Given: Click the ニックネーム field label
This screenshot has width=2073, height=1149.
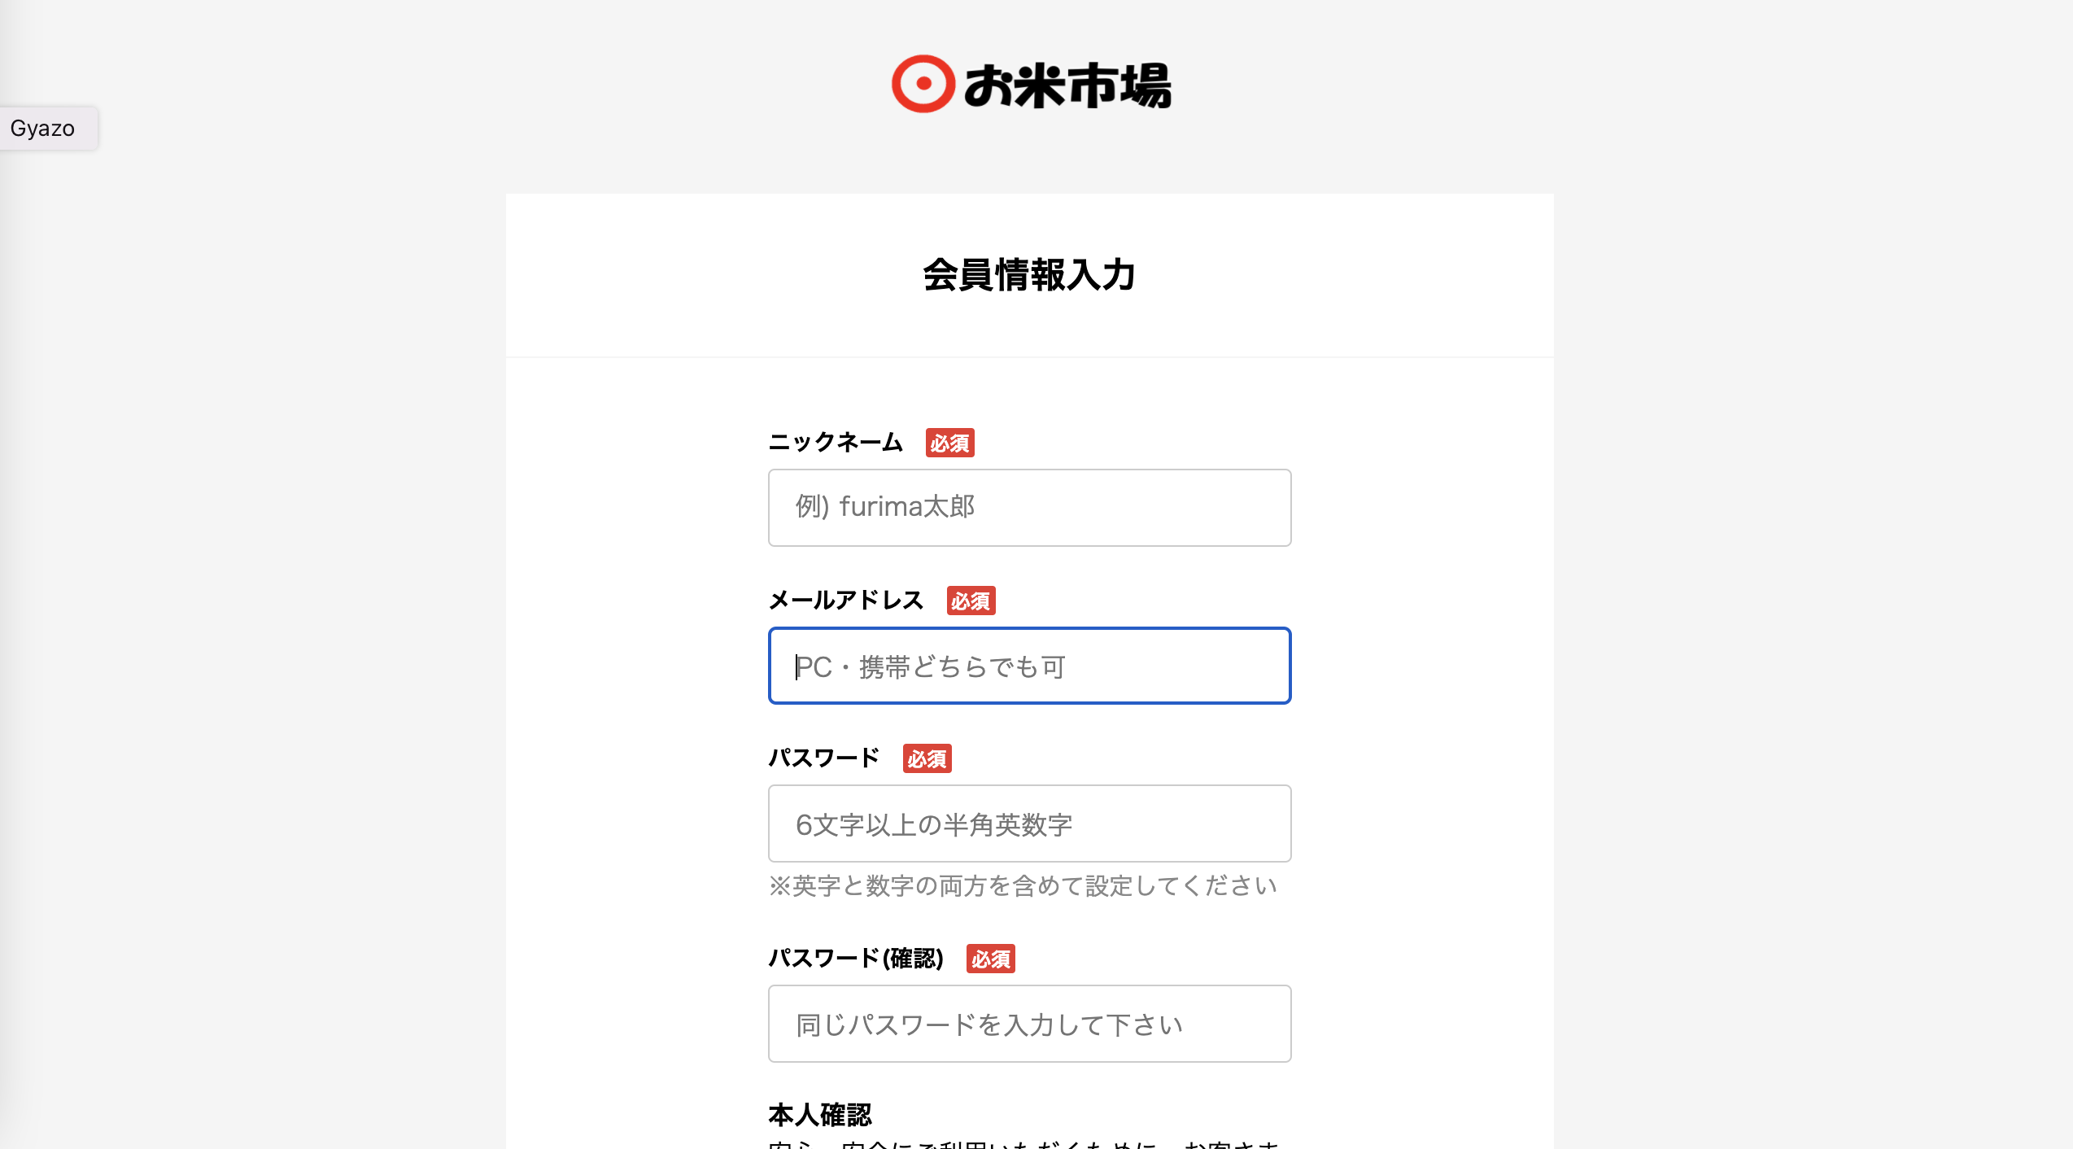Looking at the screenshot, I should coord(836,442).
